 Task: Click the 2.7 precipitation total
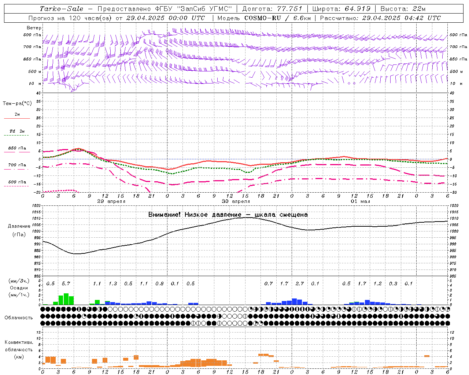tap(300, 283)
